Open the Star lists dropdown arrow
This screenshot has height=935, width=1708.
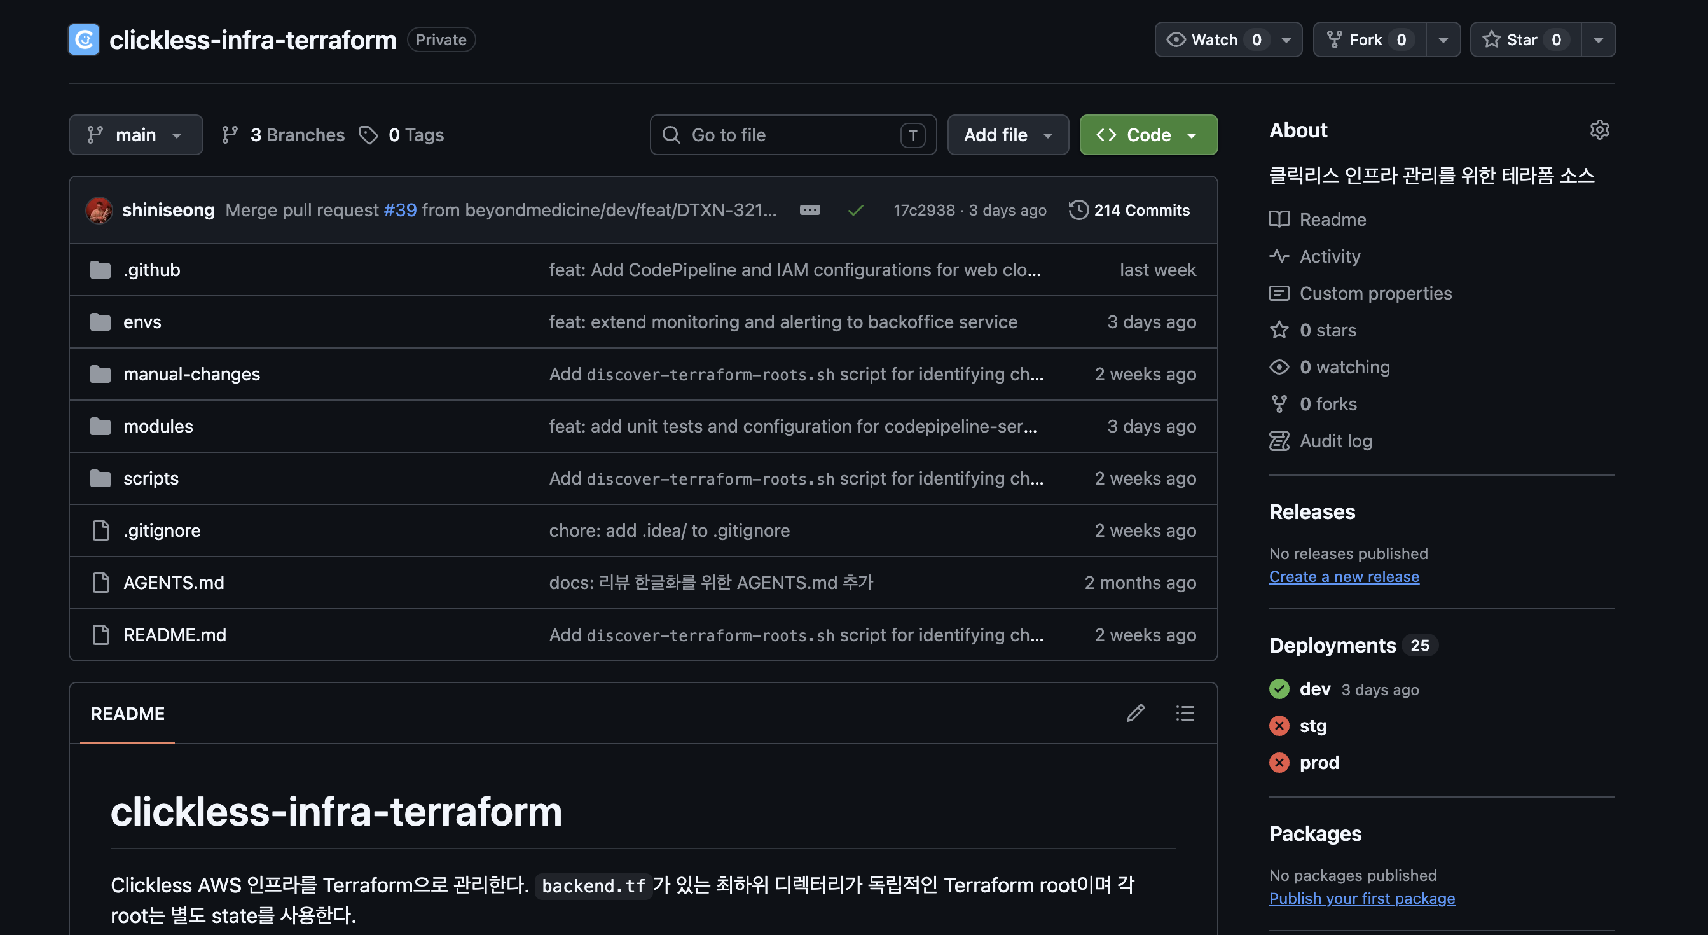pyautogui.click(x=1599, y=40)
